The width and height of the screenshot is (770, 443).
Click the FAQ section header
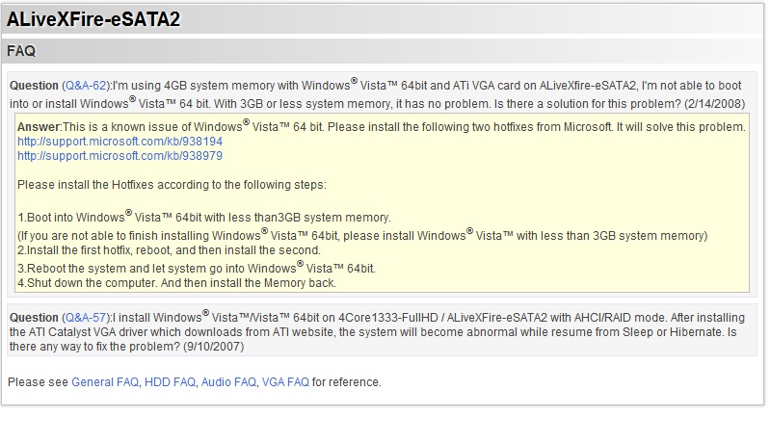(x=21, y=50)
